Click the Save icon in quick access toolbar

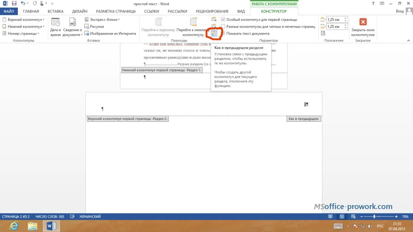coord(14,3)
